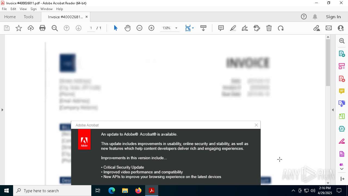Viewport: 348px width, 196px height.
Task: Click scrolling mode toolbar icon
Action: pos(203,28)
